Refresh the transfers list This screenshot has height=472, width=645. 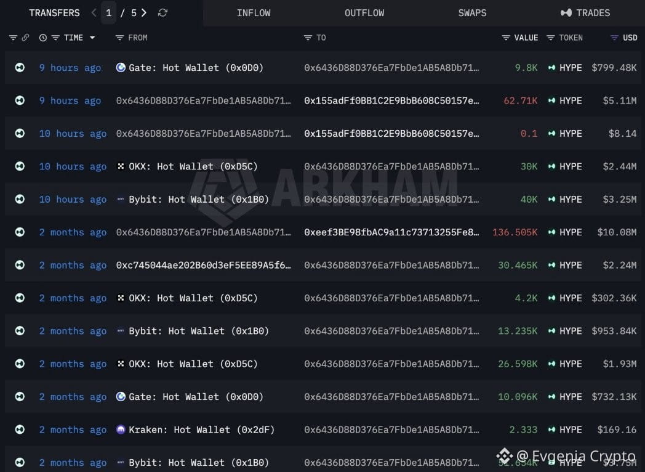(162, 13)
